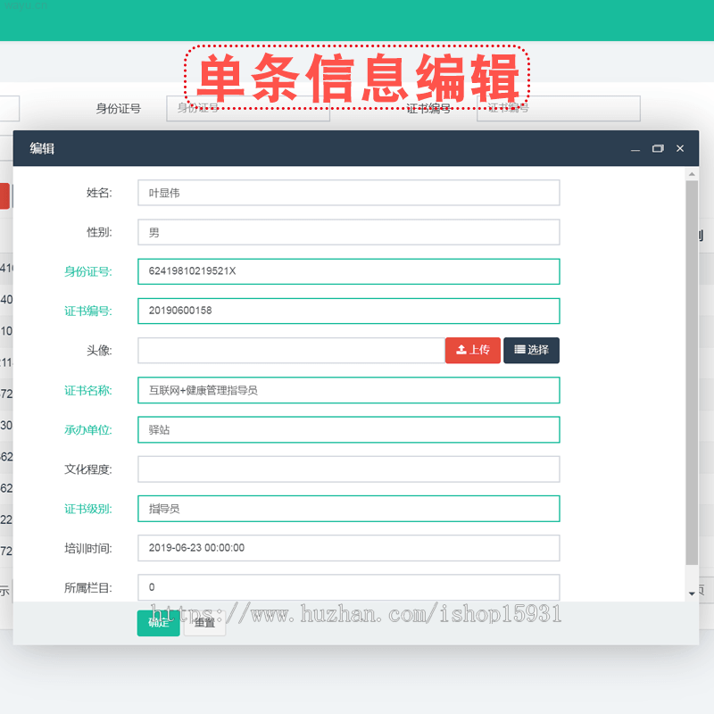This screenshot has width=714, height=714.
Task: Click the 身份证号 label in dialog
Action: pos(87,272)
